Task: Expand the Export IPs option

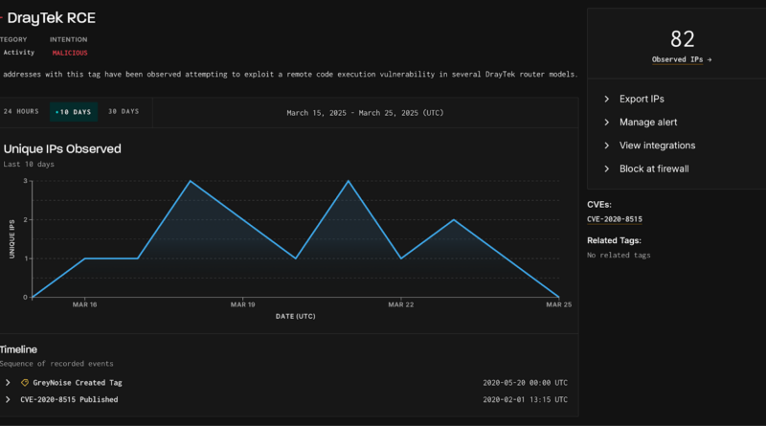Action: [x=642, y=99]
